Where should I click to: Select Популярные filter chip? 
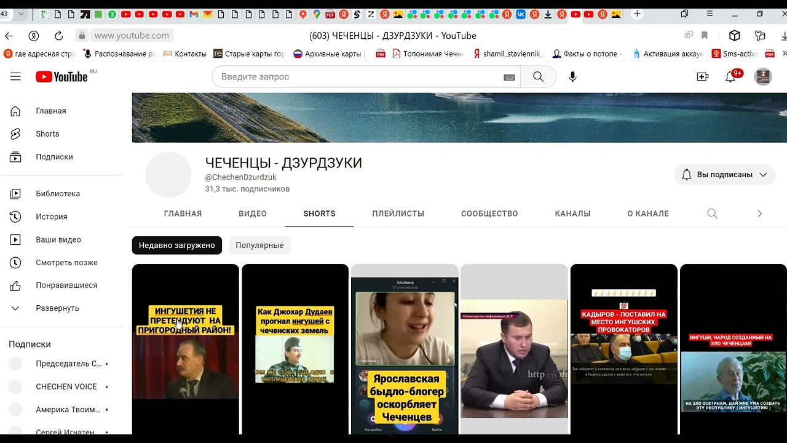point(259,245)
